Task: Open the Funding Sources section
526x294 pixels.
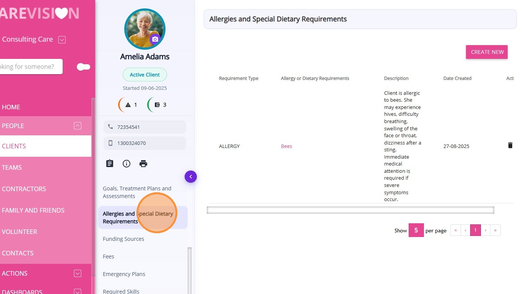Action: [x=123, y=239]
